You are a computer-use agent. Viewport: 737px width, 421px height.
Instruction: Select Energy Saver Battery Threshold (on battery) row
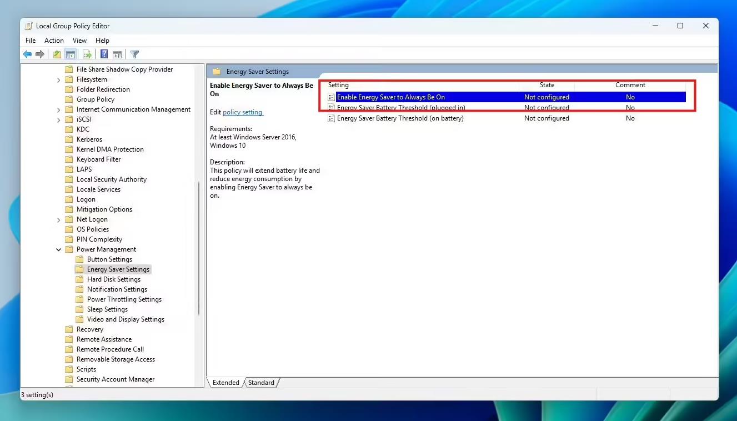pos(506,118)
